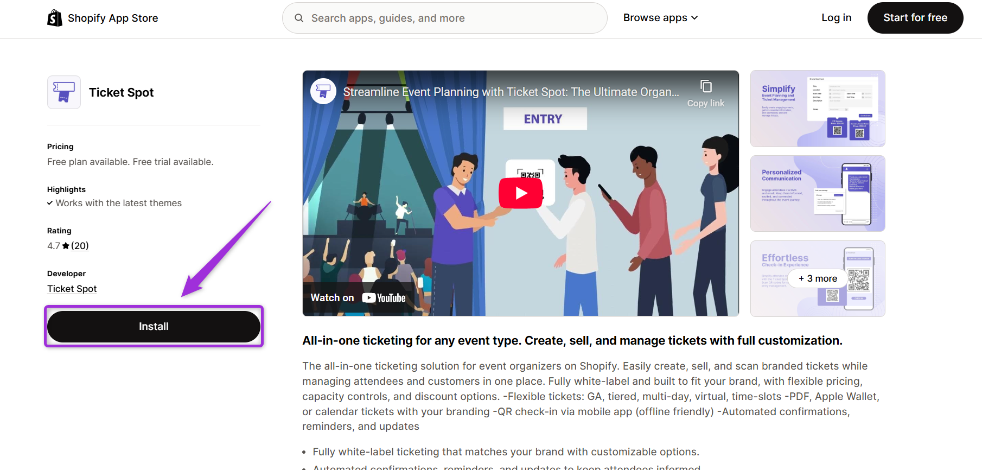Click the 'All-in-one ticketing' heading text
Viewport: 982px width, 470px height.
[x=572, y=341]
